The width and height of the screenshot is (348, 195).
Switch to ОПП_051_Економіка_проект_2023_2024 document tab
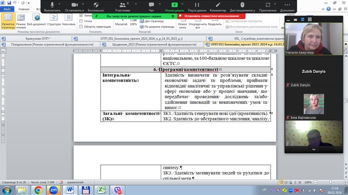tap(140, 38)
